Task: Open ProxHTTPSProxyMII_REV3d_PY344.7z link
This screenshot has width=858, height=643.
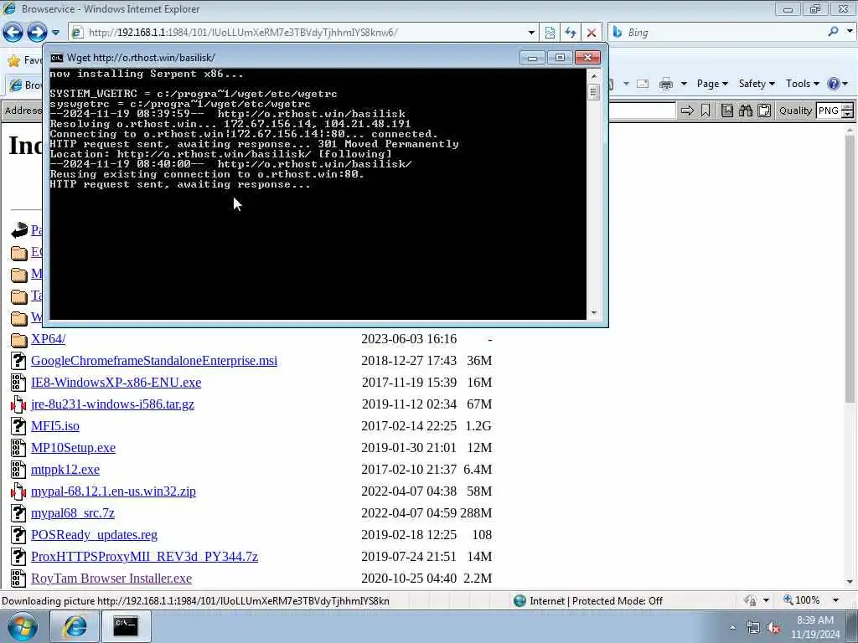Action: [x=144, y=557]
